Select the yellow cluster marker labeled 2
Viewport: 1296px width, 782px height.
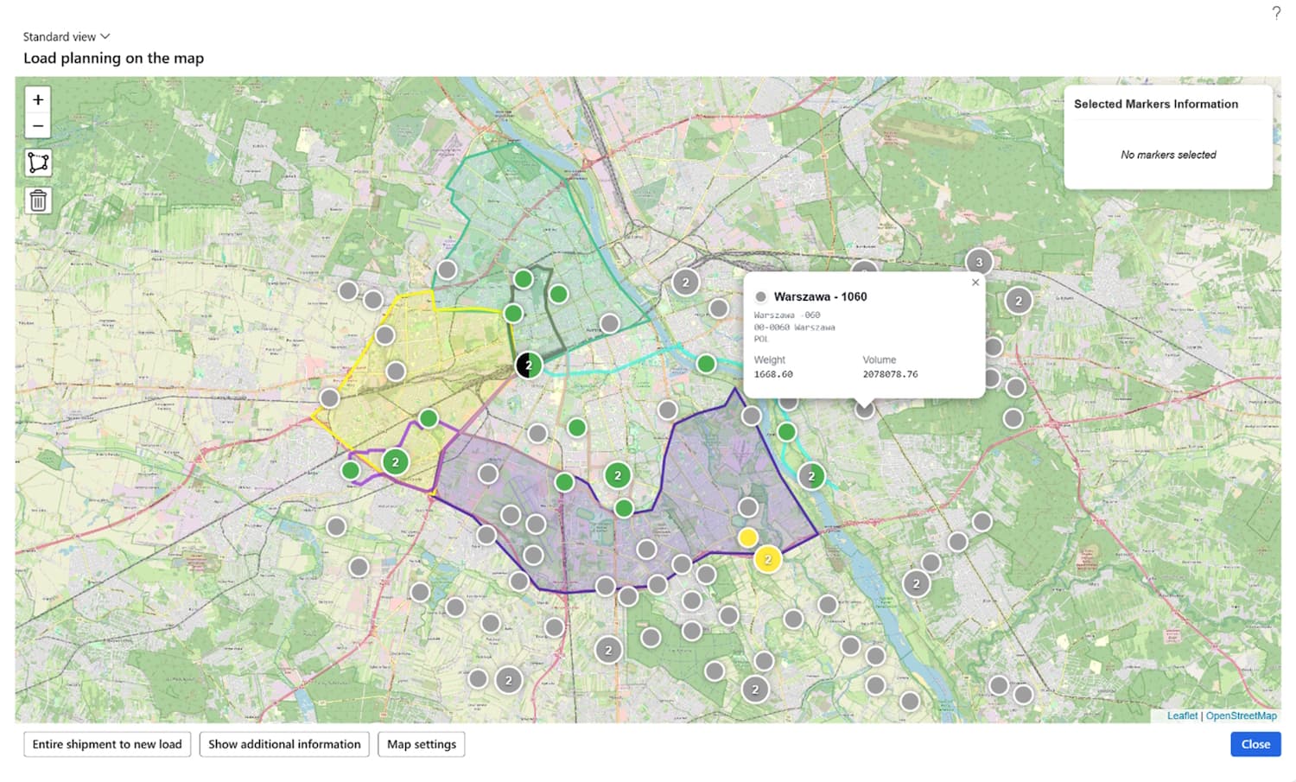[x=767, y=559]
